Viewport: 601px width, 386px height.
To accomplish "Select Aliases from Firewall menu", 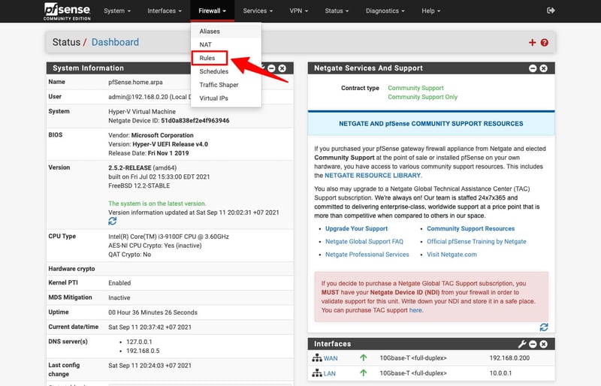I will pos(226,32).
